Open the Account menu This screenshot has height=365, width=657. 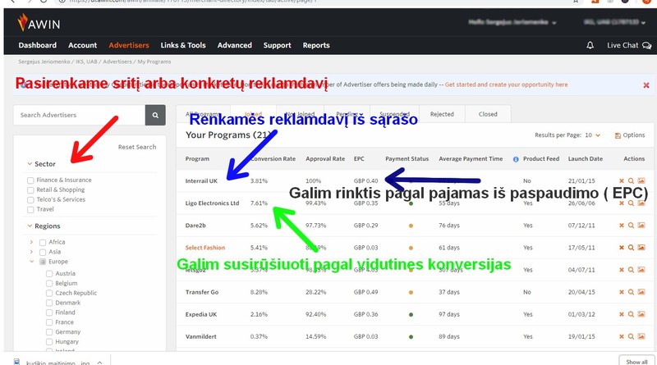coord(83,45)
